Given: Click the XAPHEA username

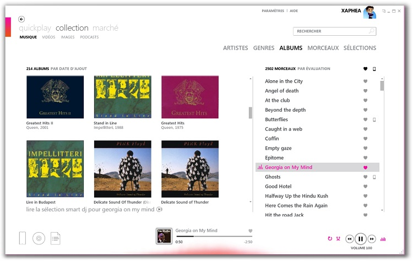Looking at the screenshot, I should click(x=351, y=11).
